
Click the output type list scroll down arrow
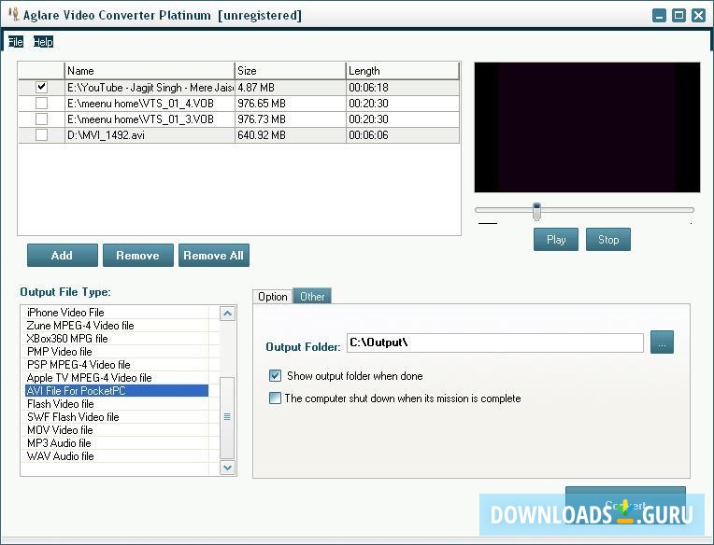[228, 468]
